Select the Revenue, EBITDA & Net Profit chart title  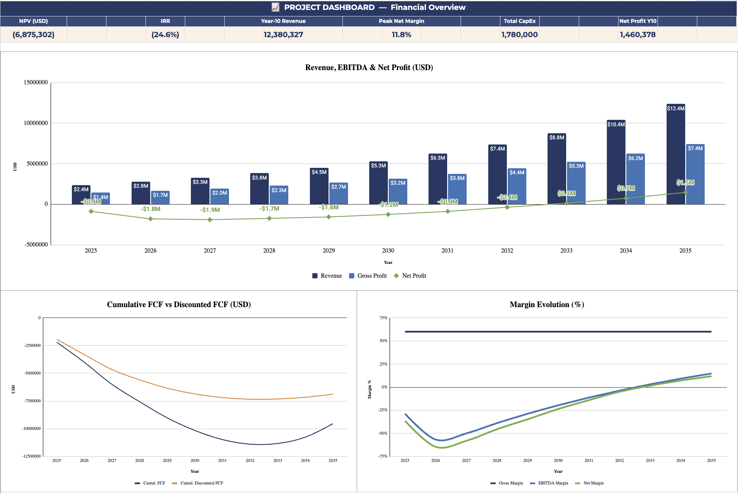[x=369, y=67]
